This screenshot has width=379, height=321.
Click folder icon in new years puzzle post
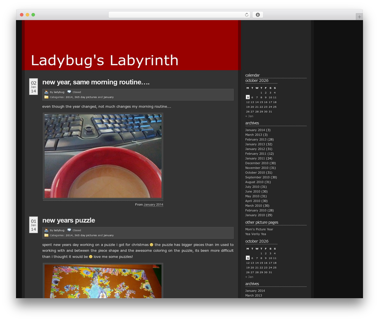(x=46, y=235)
